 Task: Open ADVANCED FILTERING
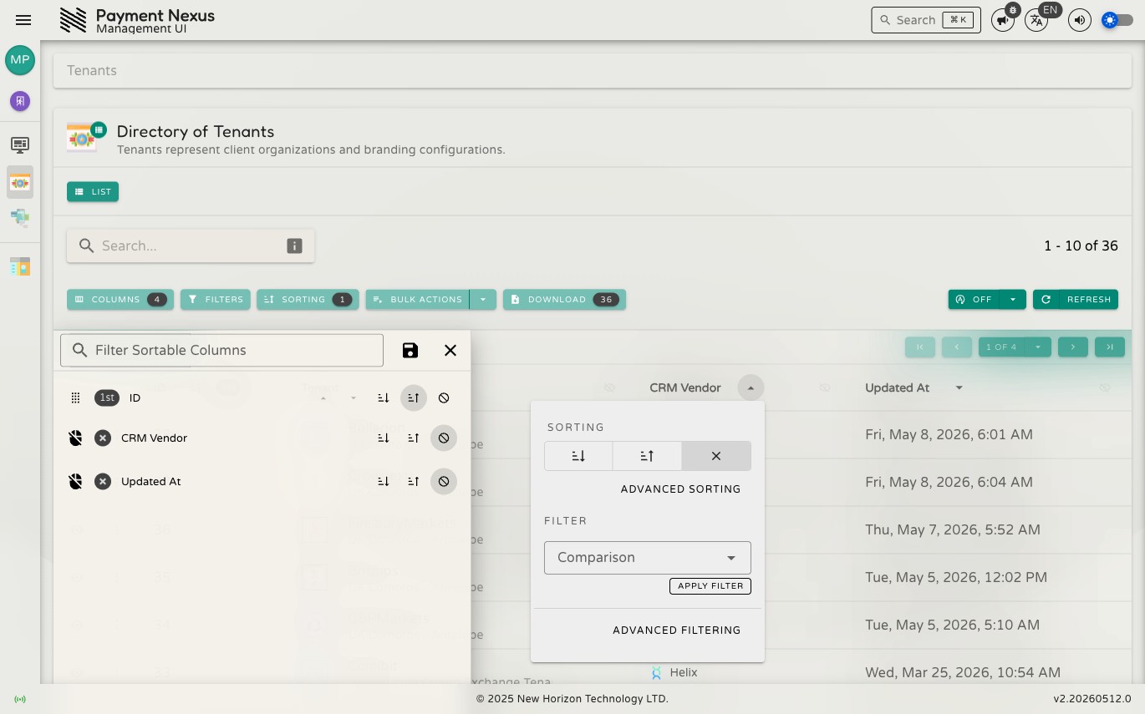pyautogui.click(x=677, y=630)
